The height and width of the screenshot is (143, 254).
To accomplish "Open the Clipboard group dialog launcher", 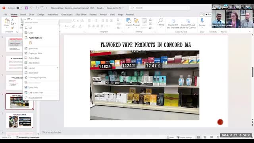I will 17,32.
